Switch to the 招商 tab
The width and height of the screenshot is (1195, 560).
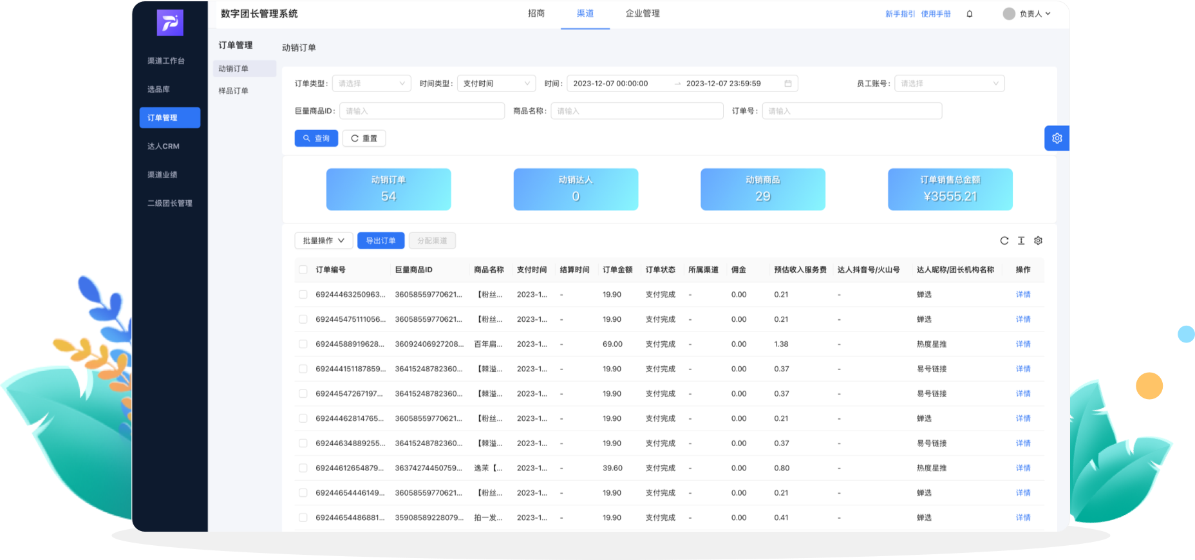536,14
